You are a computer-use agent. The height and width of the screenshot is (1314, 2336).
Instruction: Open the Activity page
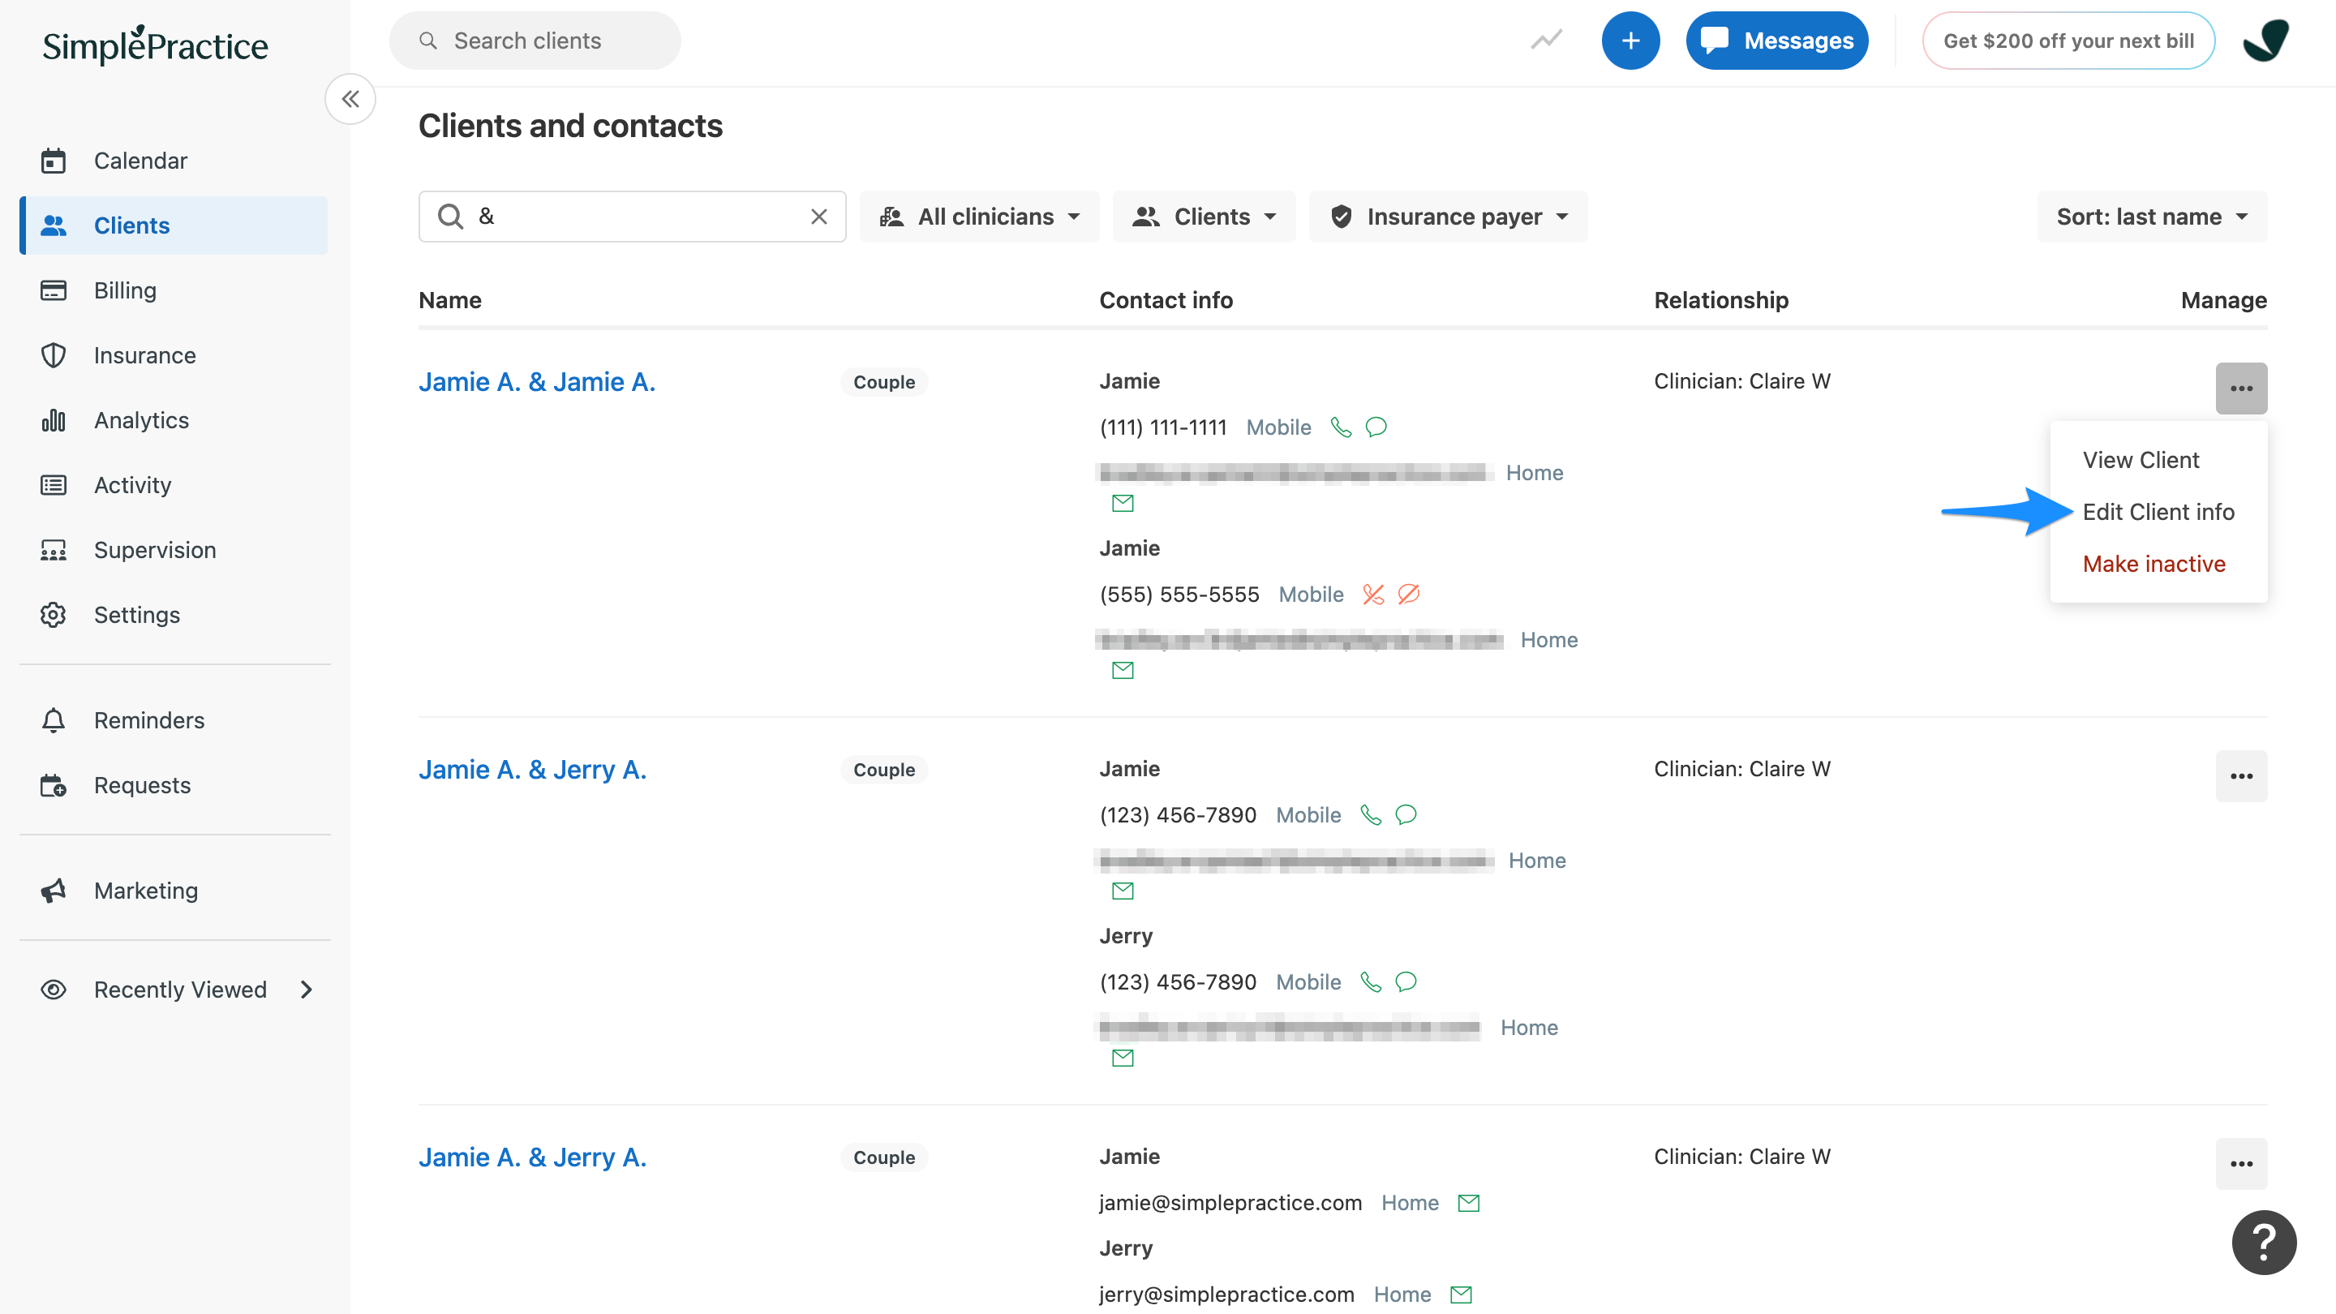tap(174, 485)
